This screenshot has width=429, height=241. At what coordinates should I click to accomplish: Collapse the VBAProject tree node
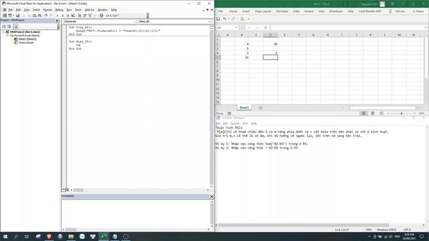point(3,32)
